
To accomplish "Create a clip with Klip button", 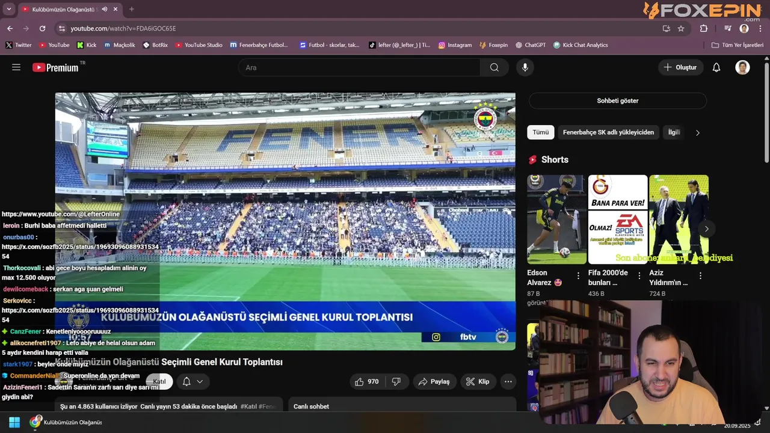I will pos(478,381).
